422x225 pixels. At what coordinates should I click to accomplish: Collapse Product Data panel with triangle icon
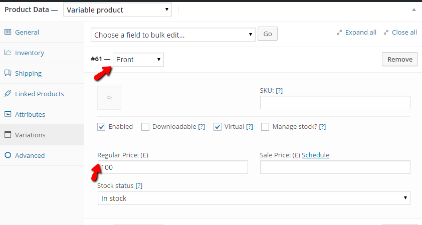click(414, 10)
